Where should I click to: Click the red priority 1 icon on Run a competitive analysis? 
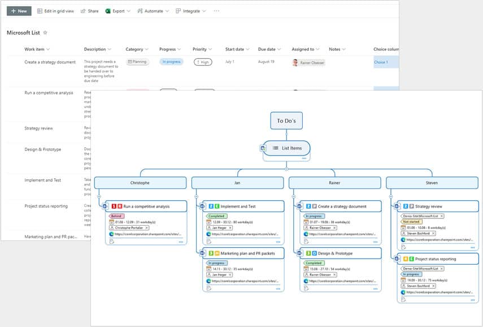[x=114, y=206]
